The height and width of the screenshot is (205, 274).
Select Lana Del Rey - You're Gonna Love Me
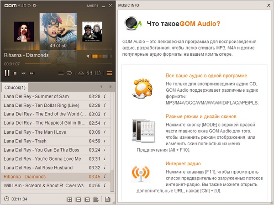pyautogui.click(x=56, y=159)
